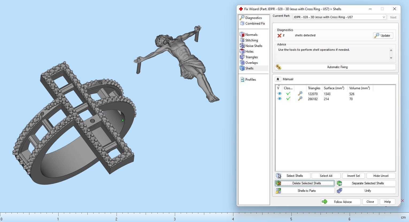
Task: Click the closed checkmark of the 266182 shell
Action: [288, 99]
